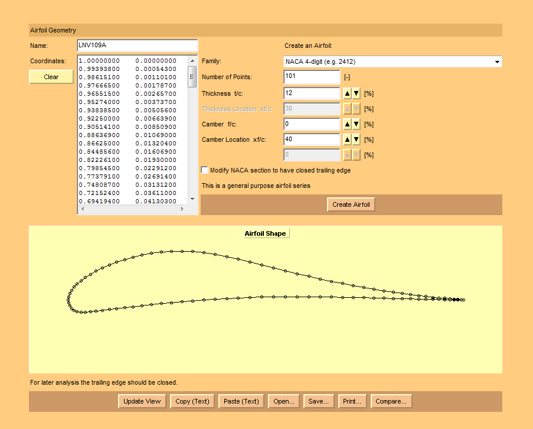Increase Camber Location xf/c up arrow
533x429 pixels.
point(348,139)
